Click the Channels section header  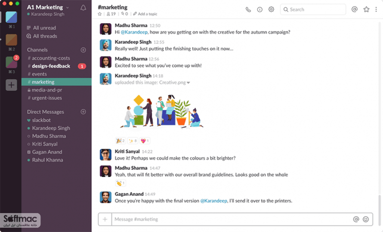(x=37, y=50)
